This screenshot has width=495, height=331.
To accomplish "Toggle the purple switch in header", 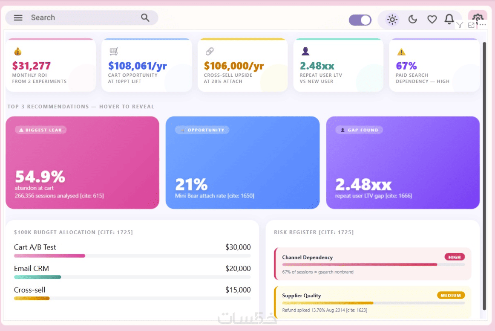I will coord(360,20).
